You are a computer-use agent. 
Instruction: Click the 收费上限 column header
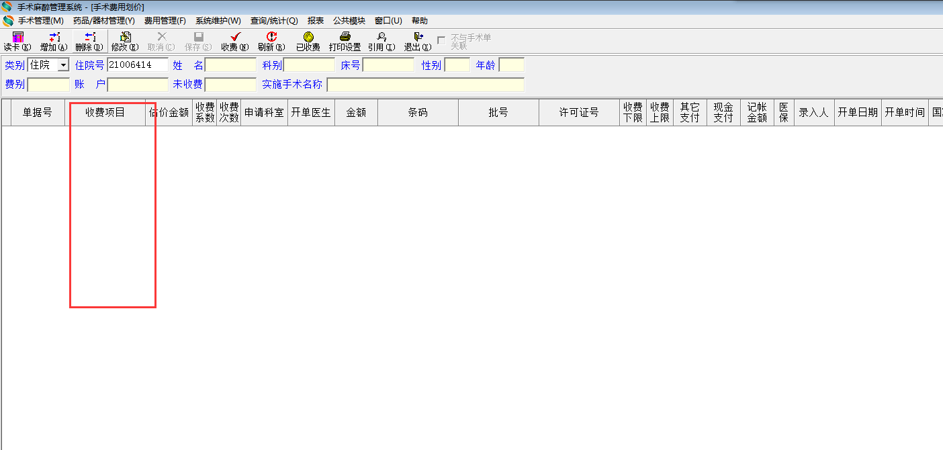pos(660,112)
